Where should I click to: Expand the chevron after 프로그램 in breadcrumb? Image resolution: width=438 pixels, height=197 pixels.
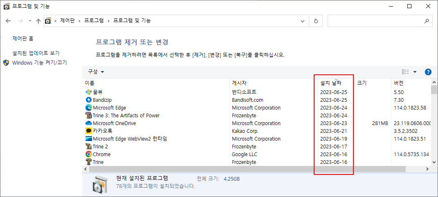point(109,21)
